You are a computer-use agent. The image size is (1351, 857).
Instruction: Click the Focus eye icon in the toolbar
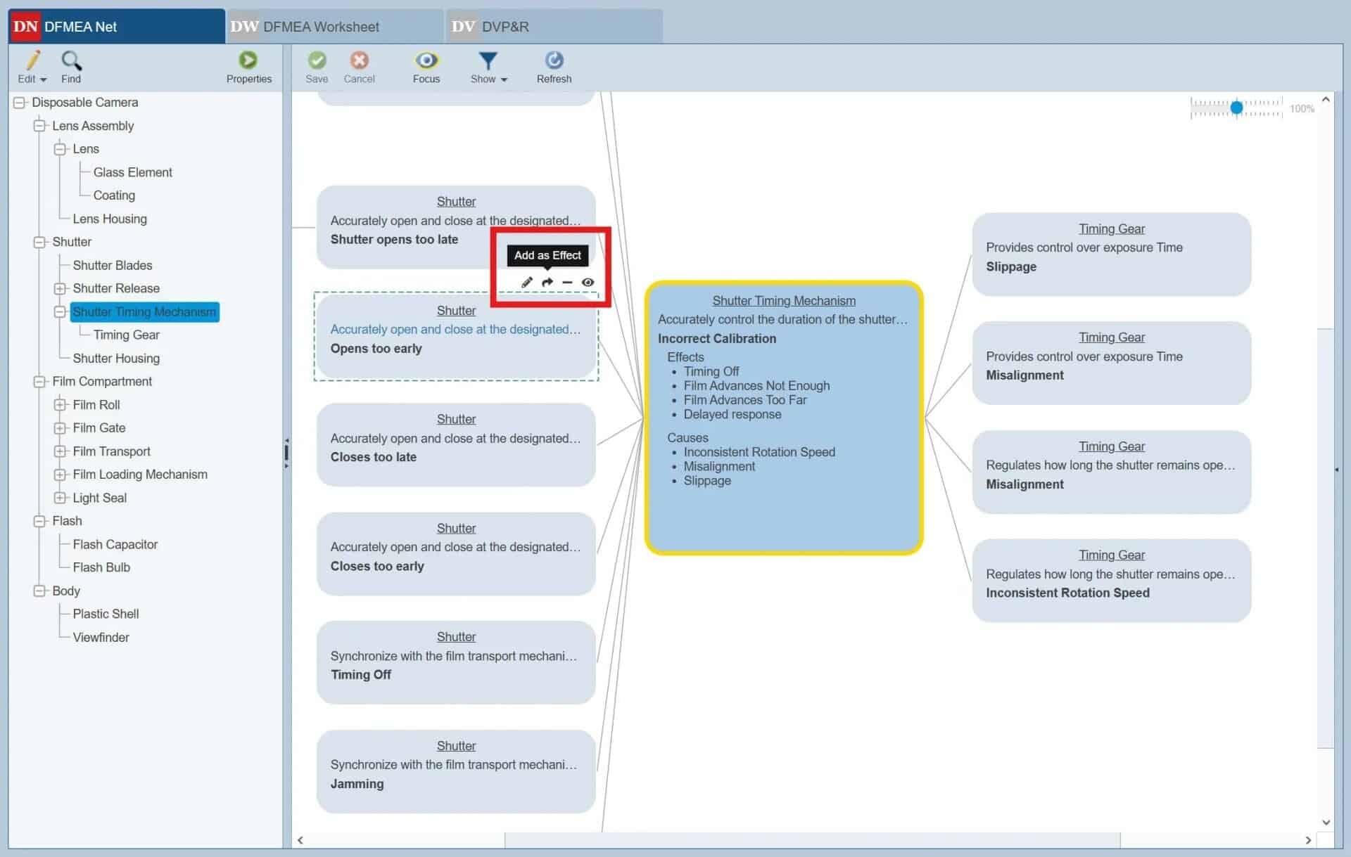click(x=426, y=60)
